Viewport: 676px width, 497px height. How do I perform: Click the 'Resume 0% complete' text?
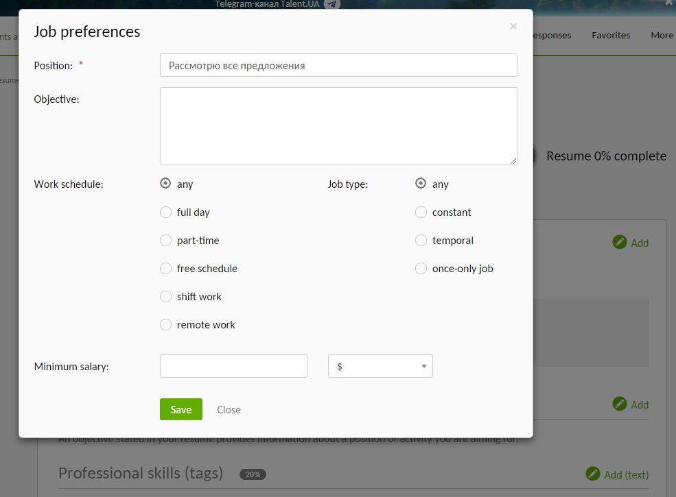click(x=606, y=156)
